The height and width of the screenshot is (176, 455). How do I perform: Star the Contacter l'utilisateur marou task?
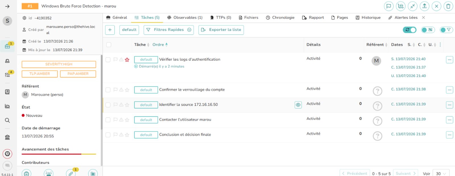click(x=127, y=120)
